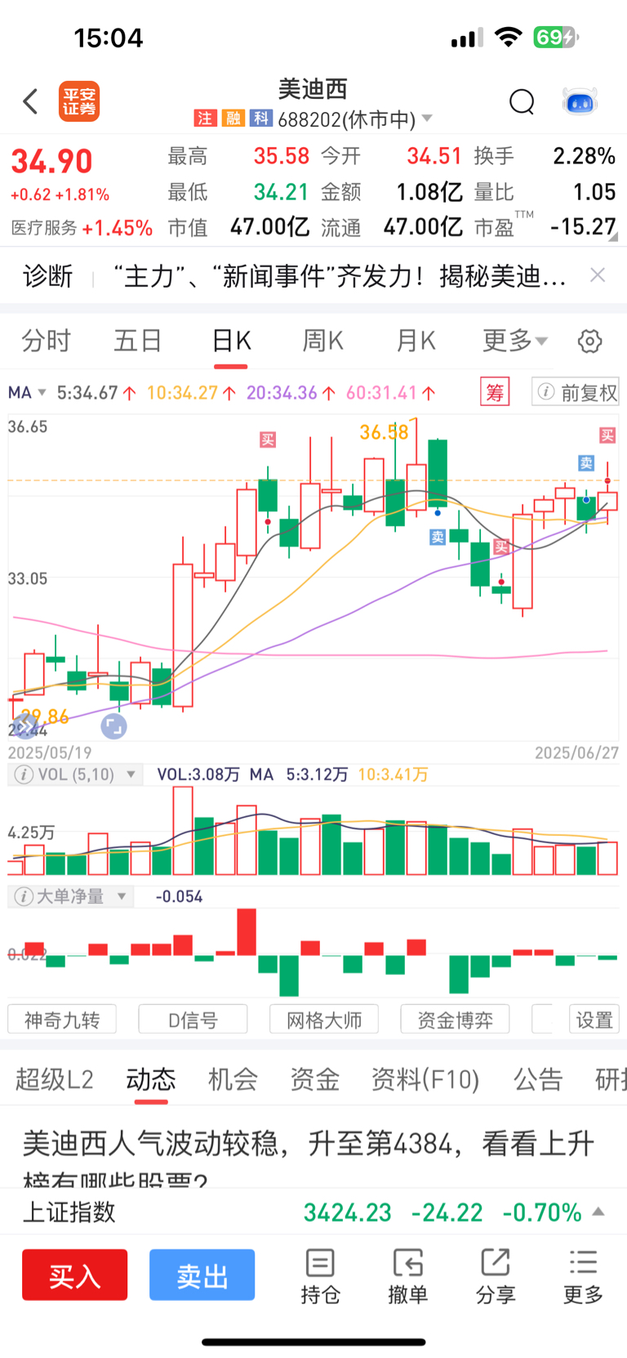The width and height of the screenshot is (627, 1358).
Task: Open 大单净量 info icon
Action: [24, 896]
